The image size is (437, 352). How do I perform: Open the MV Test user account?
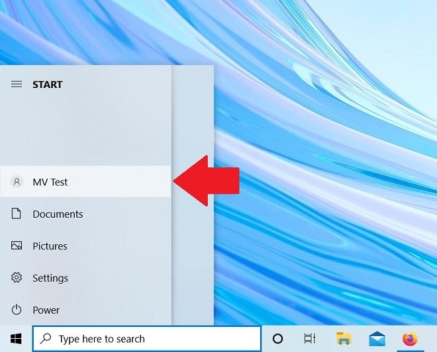[85, 181]
